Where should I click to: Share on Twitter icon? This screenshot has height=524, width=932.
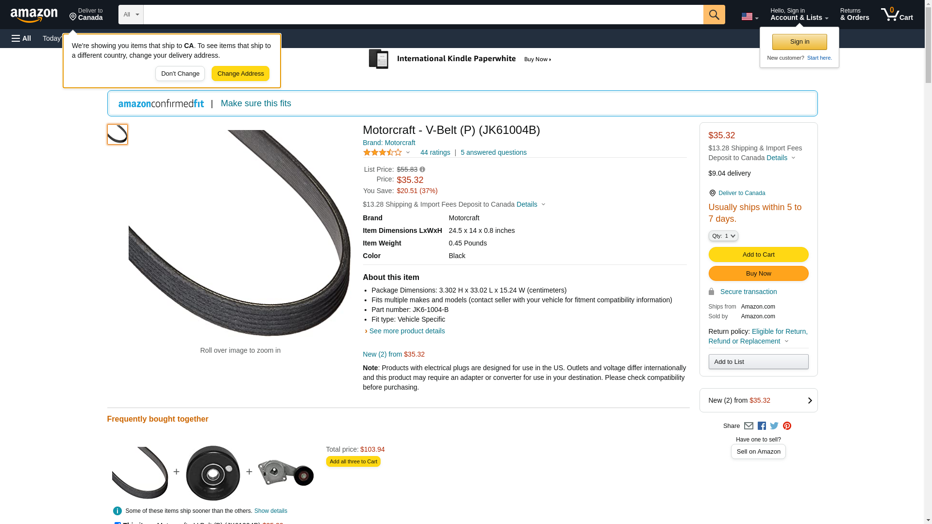pos(774,426)
